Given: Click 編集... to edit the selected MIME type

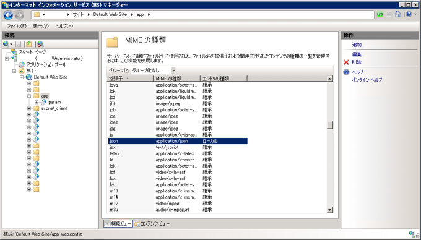Looking at the screenshot, I should [x=358, y=54].
